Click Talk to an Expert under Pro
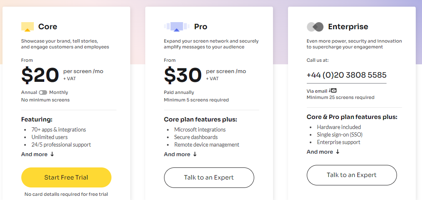This screenshot has height=200, width=422. click(x=209, y=177)
